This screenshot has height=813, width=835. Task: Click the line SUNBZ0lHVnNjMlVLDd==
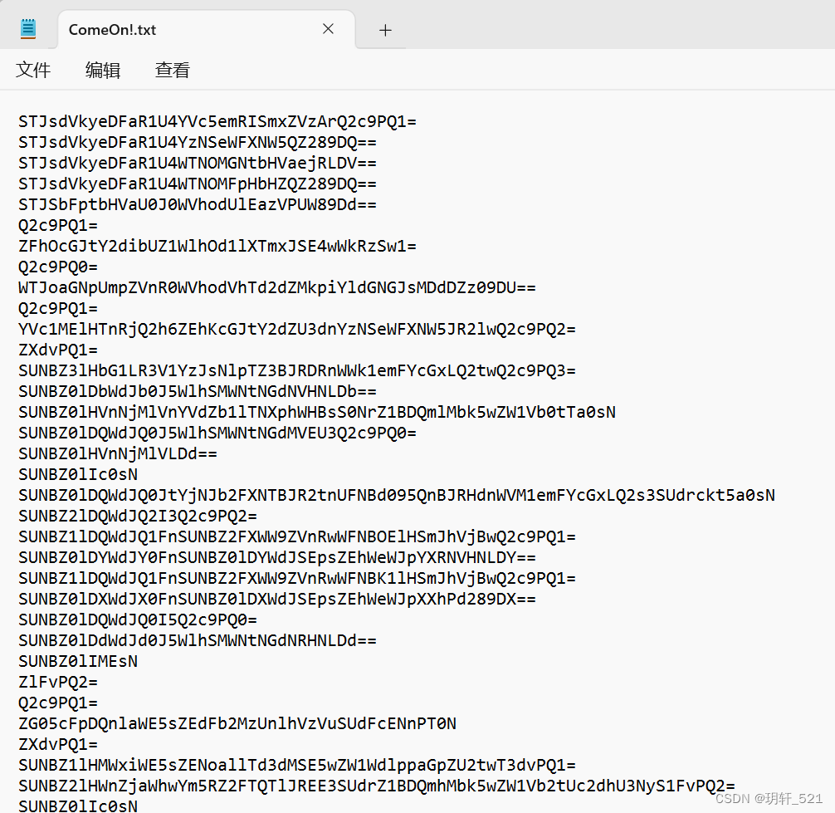click(x=118, y=454)
